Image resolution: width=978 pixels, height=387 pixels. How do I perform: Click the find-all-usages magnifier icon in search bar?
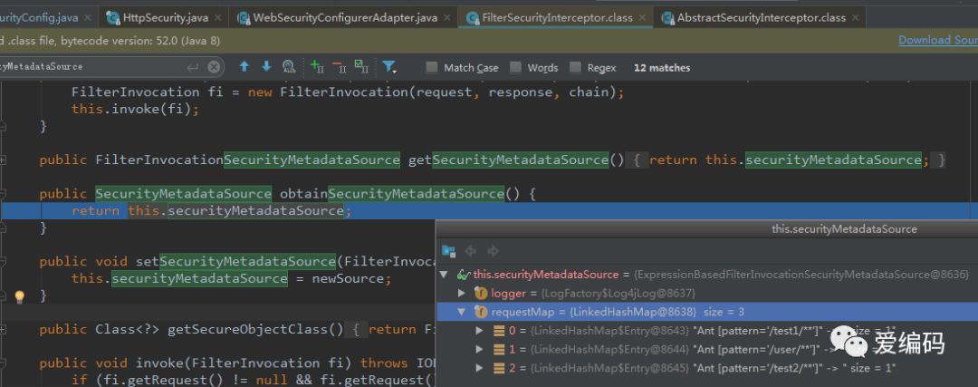point(288,66)
